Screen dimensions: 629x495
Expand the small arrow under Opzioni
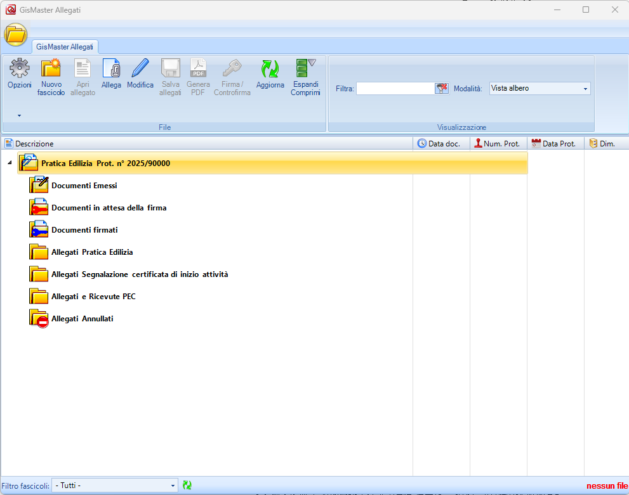pos(19,116)
